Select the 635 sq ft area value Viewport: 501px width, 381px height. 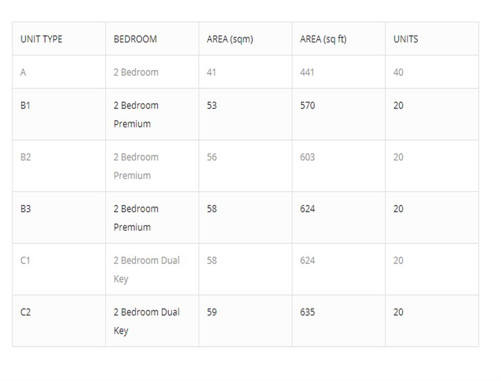tap(307, 312)
